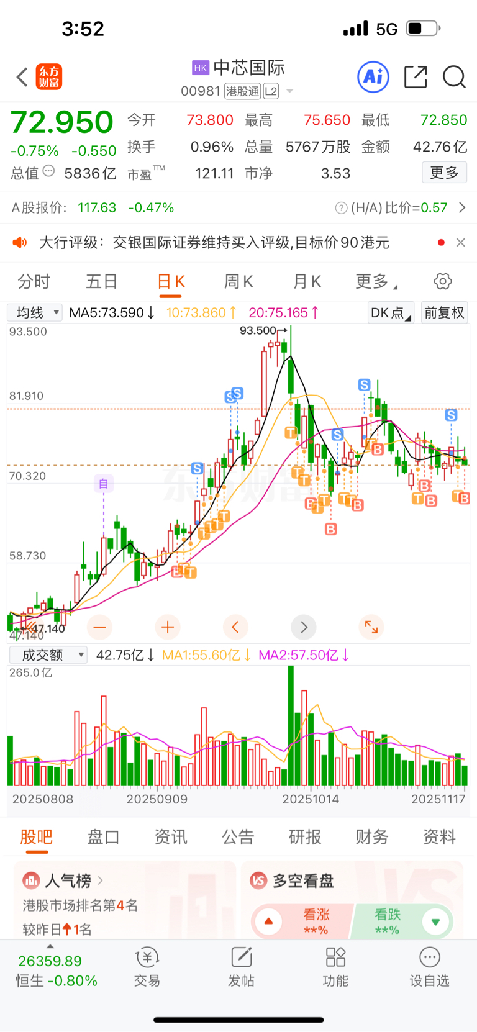Screen dimensions: 477x1032
Task: Open the 发帖 post icon
Action: tap(241, 967)
